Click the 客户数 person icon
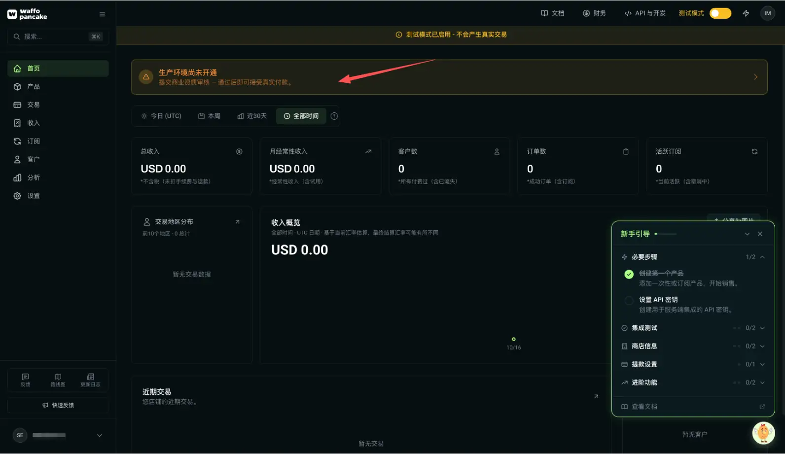The image size is (785, 454). 497,151
